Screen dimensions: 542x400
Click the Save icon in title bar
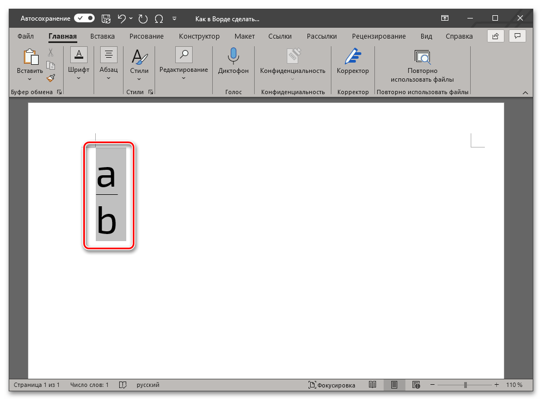[107, 19]
